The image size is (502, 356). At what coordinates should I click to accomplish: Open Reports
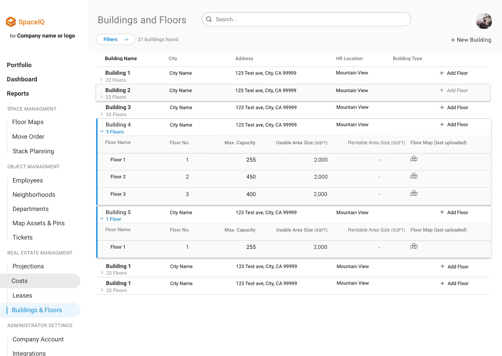coord(18,94)
